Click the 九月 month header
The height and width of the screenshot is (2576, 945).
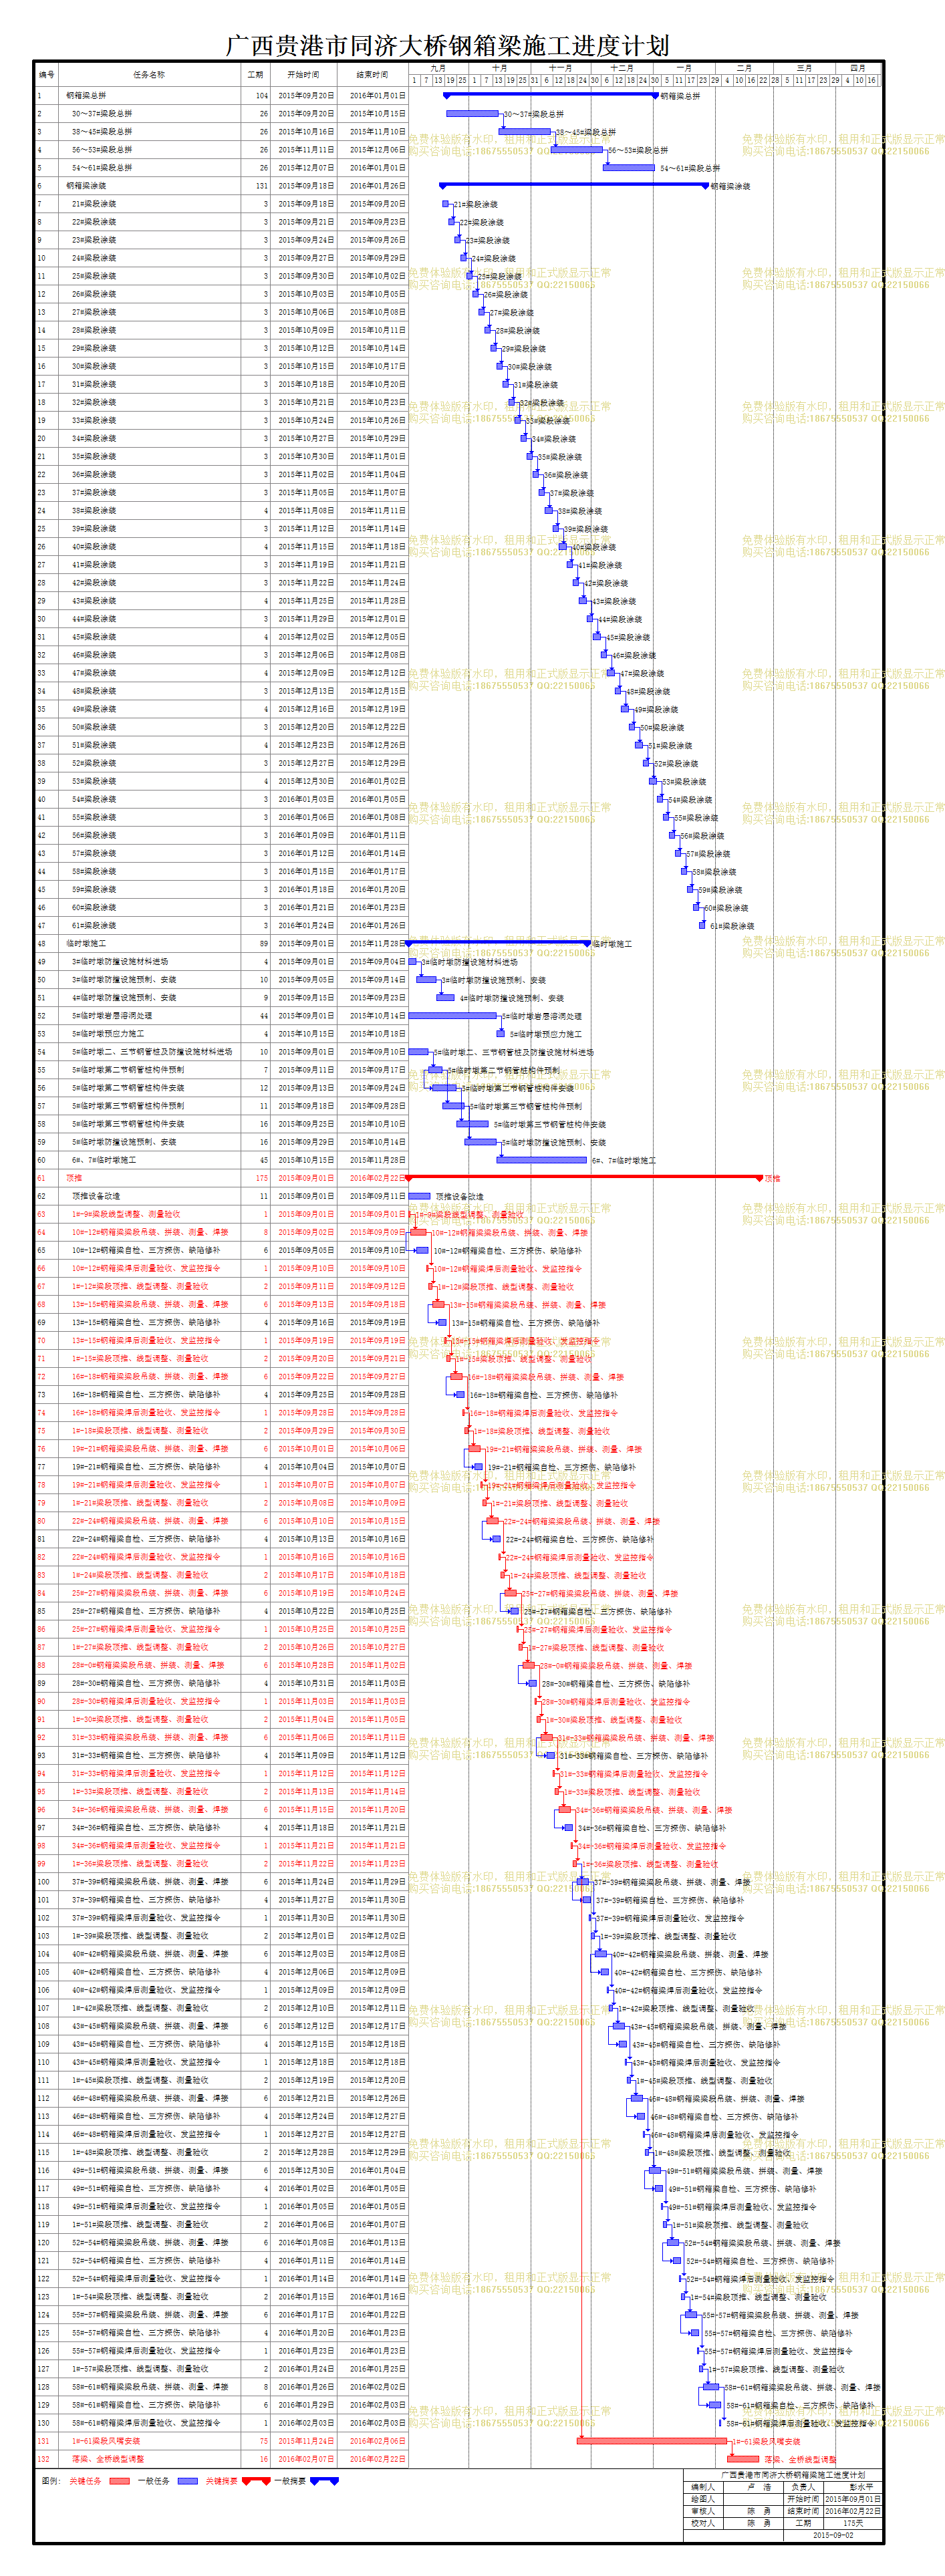click(438, 68)
